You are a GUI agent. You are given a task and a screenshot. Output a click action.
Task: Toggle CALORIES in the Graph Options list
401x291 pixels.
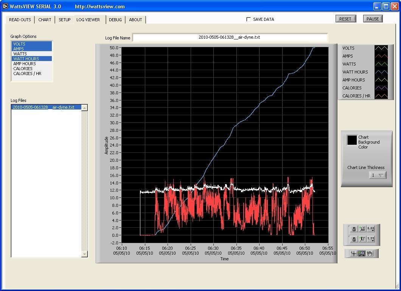23,69
